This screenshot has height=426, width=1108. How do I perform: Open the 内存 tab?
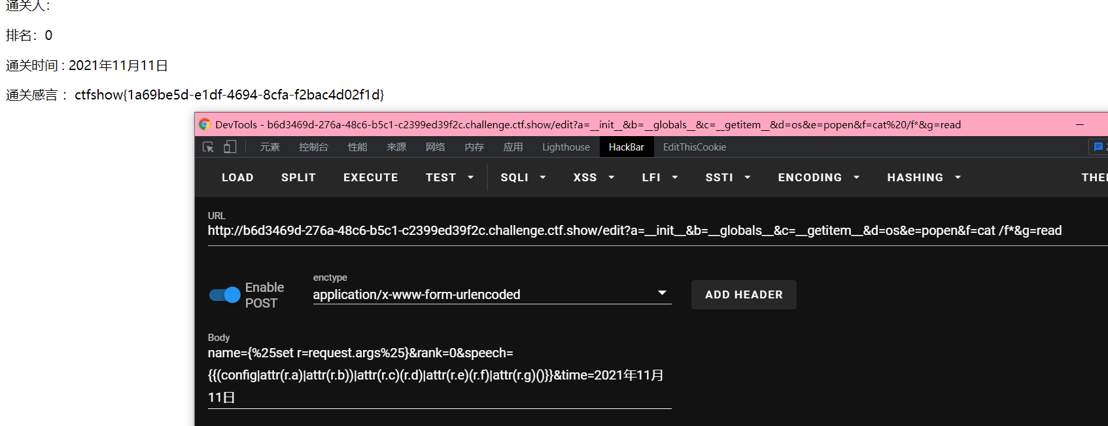point(474,147)
